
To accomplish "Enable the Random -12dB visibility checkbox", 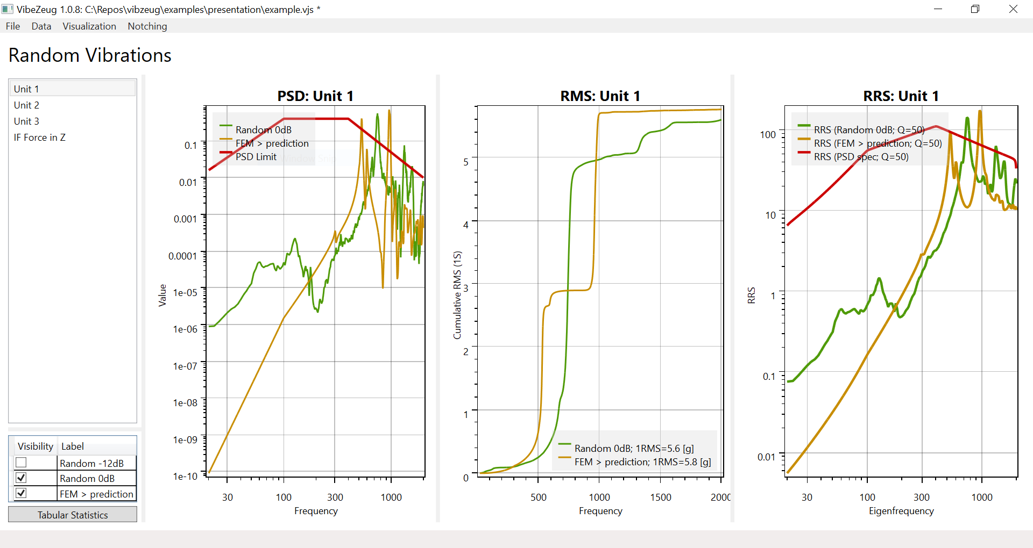I will (x=21, y=463).
